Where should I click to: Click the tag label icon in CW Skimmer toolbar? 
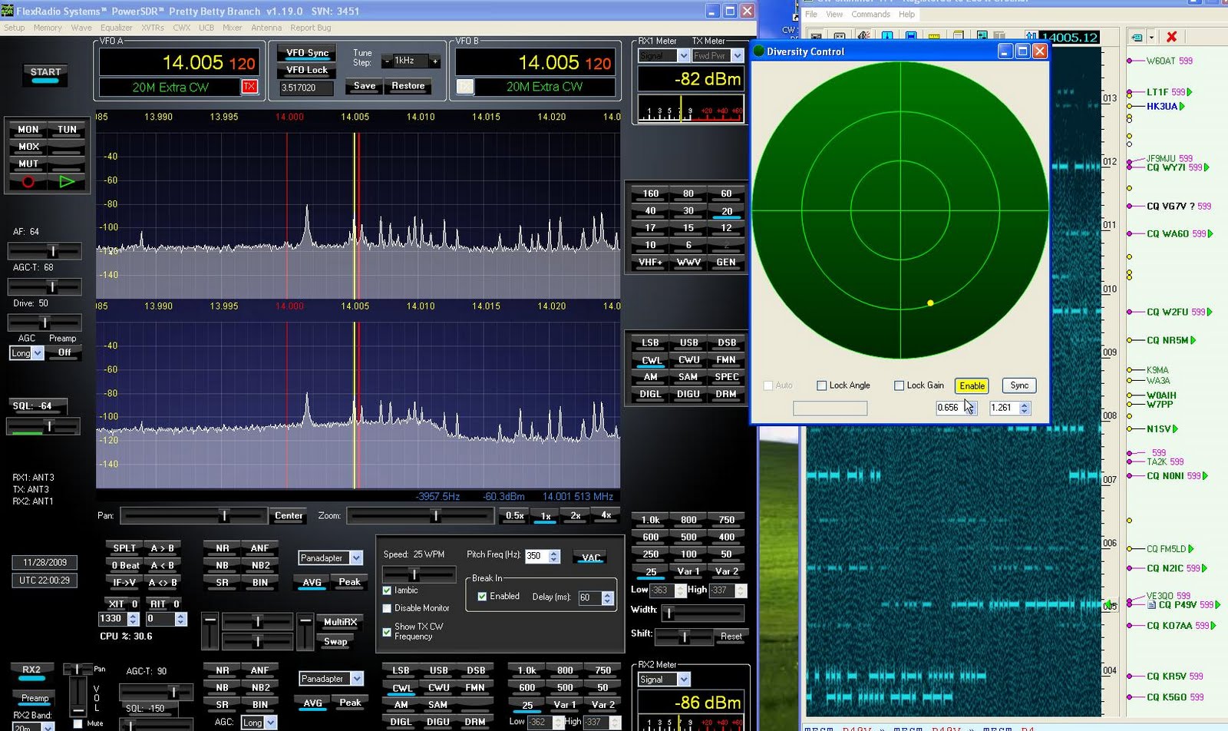1137,37
